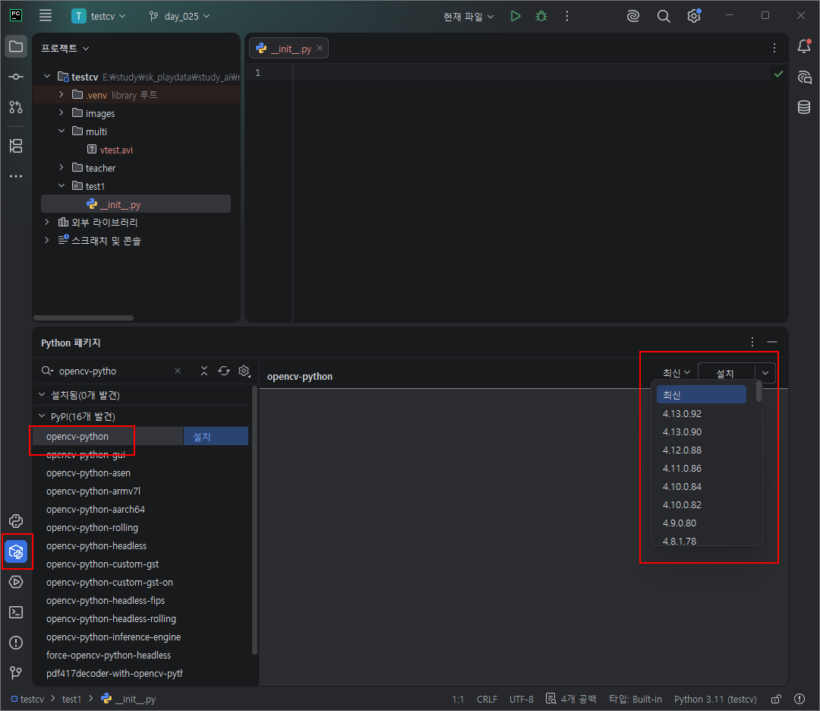This screenshot has width=820, height=711.
Task: Collapse the multi folder
Action: pos(61,131)
